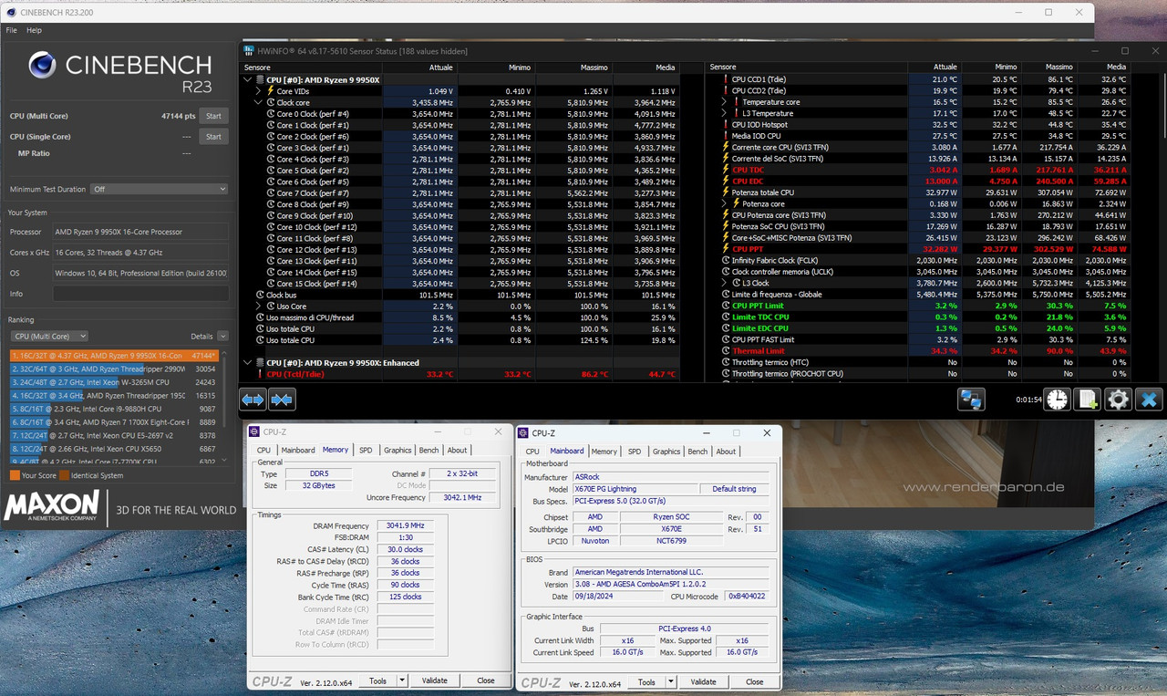Image resolution: width=1167 pixels, height=696 pixels.
Task: Click the Cinebench title bar app icon
Action: 12,12
